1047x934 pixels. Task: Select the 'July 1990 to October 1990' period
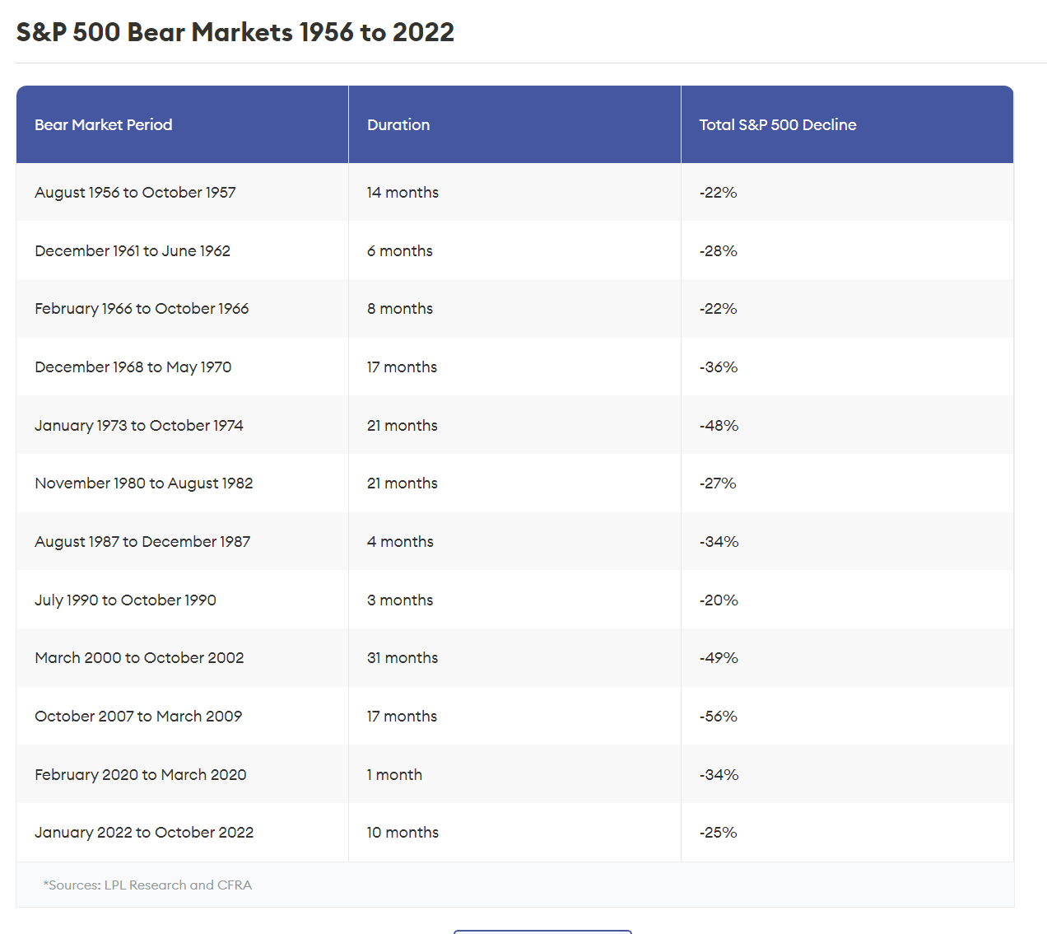125,600
